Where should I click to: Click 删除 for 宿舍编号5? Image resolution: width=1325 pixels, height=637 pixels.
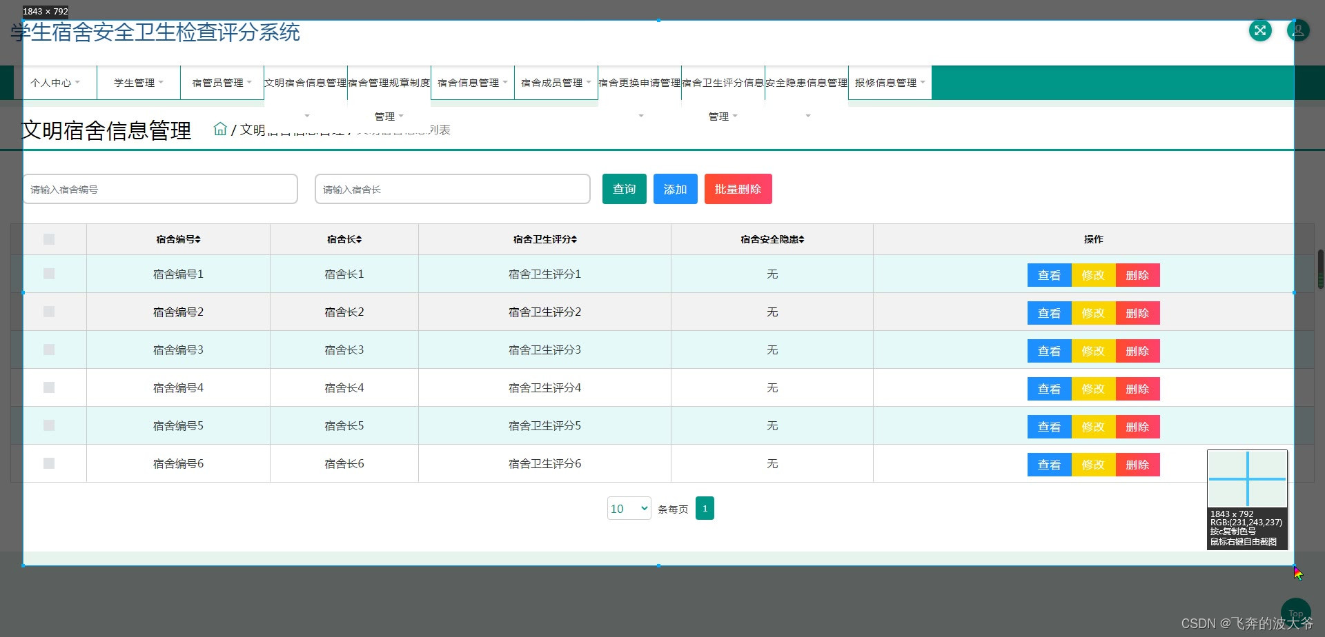[1138, 427]
